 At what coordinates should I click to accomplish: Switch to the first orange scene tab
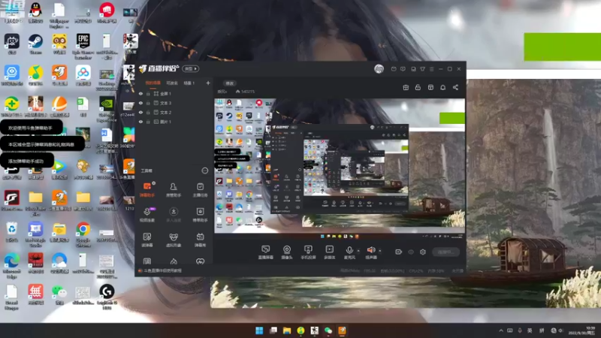(153, 83)
